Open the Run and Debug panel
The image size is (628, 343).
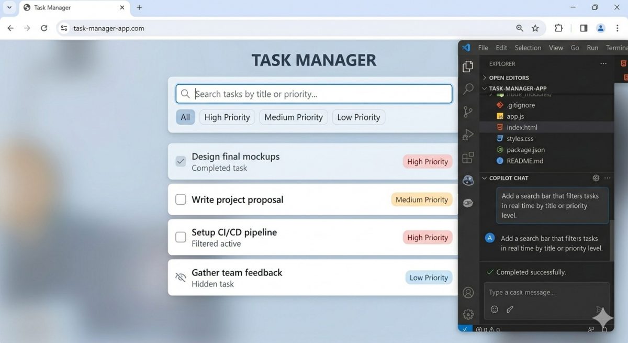(x=467, y=135)
